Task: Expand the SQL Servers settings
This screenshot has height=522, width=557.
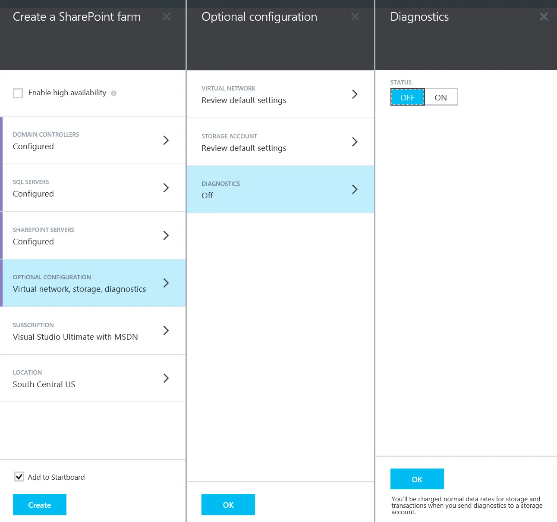Action: pyautogui.click(x=93, y=188)
